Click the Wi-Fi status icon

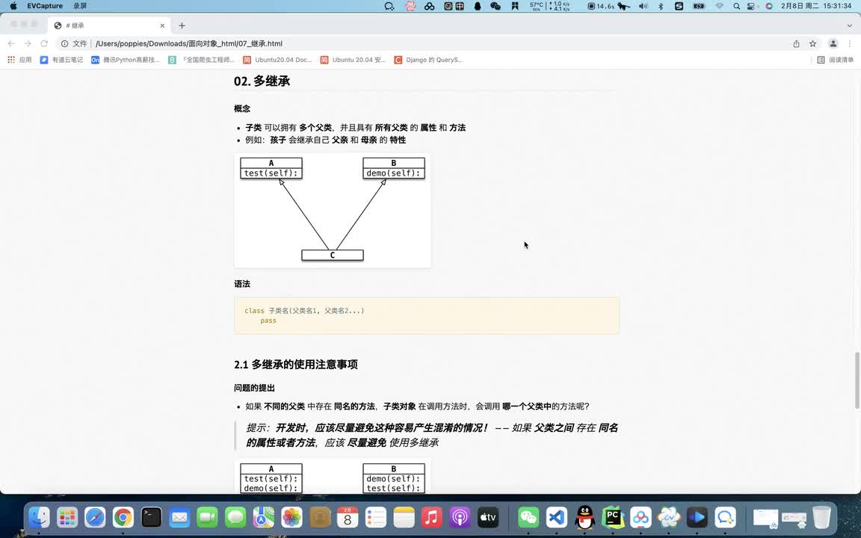pyautogui.click(x=719, y=6)
